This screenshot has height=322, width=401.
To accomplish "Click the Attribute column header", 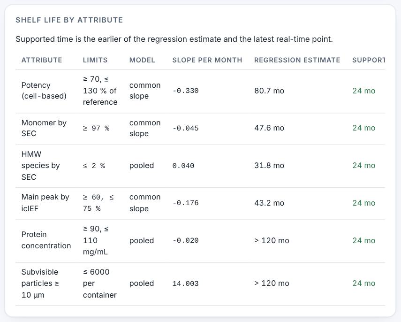I will (x=42, y=60).
